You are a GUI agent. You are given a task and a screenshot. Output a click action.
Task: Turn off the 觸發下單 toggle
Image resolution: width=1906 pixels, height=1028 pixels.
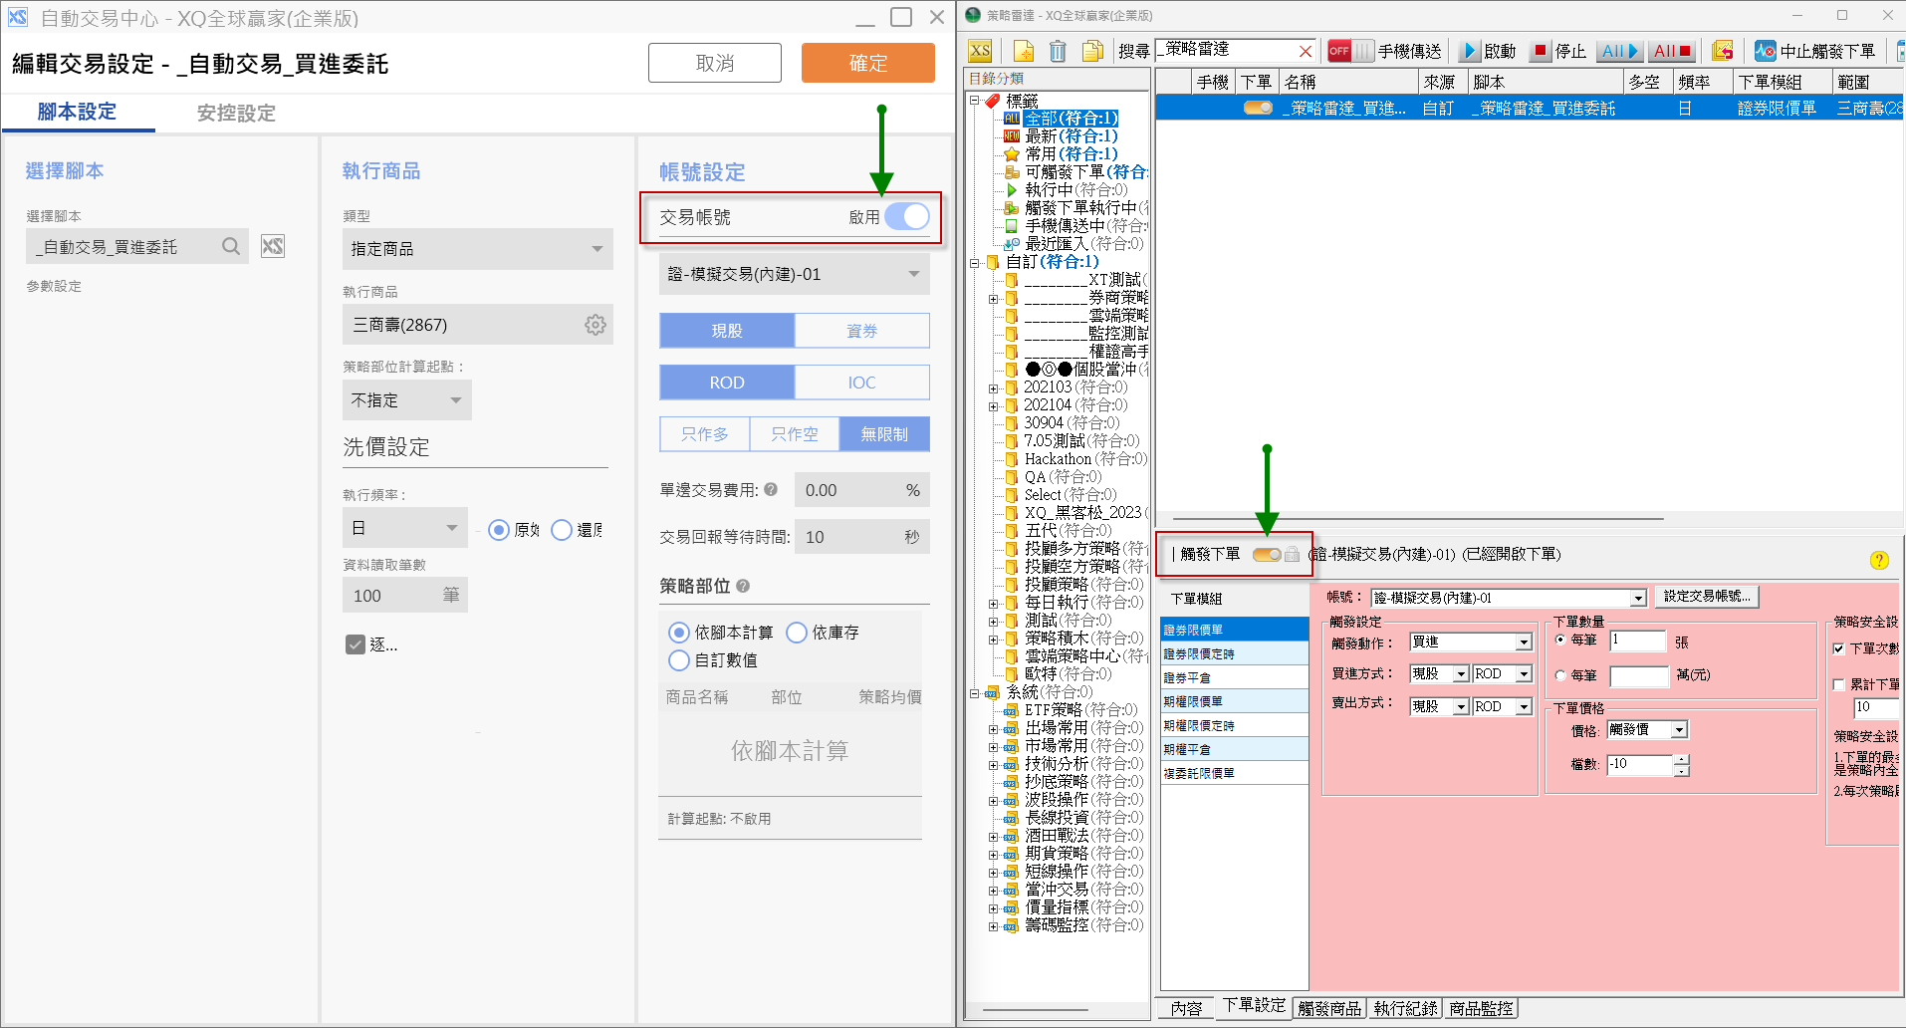pyautogui.click(x=1265, y=554)
